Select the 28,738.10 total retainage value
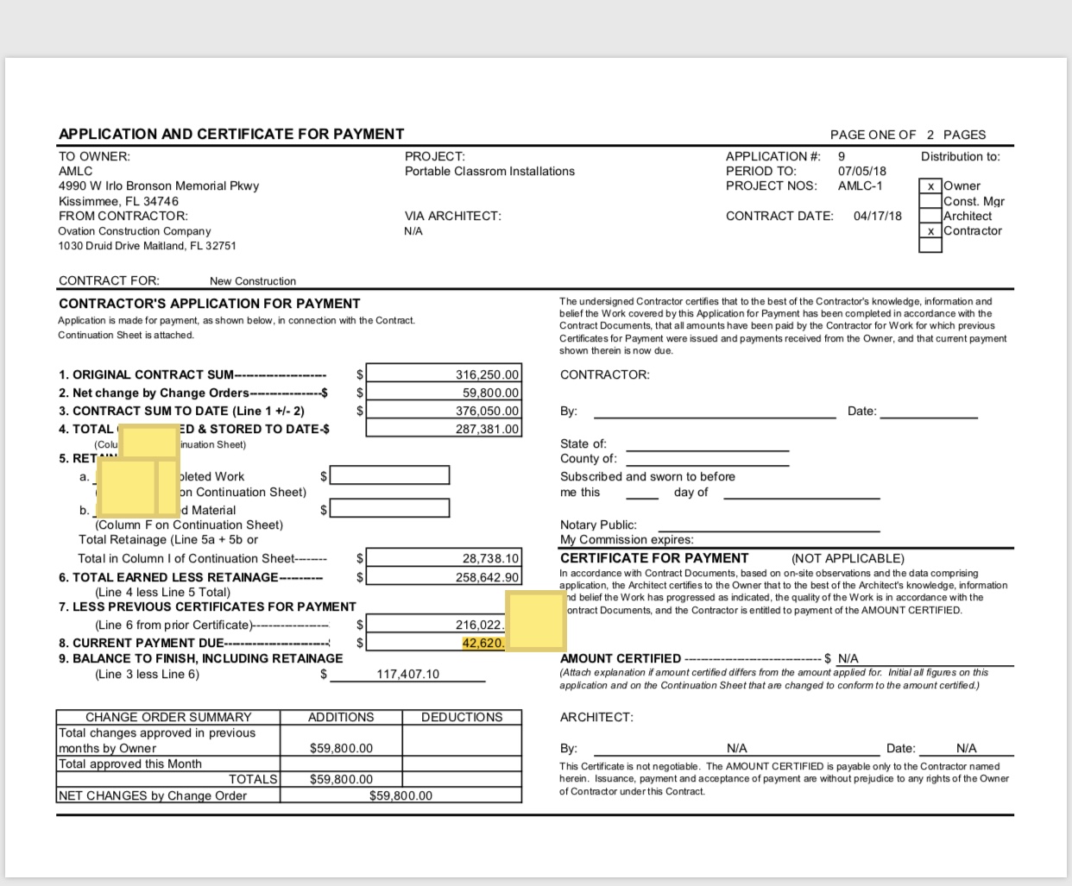The height and width of the screenshot is (886, 1072). (444, 558)
